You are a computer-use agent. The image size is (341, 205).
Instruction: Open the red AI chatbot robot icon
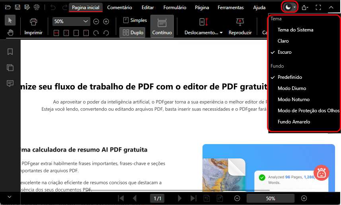(321, 173)
